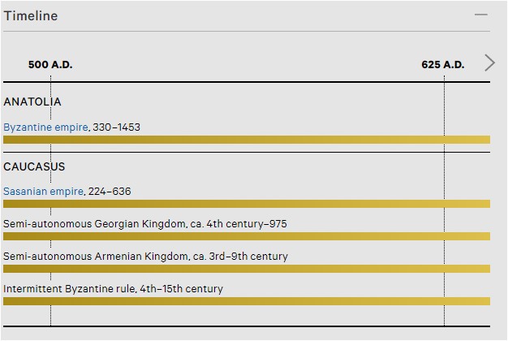
Task: Select the CAUCASUS region heading
Action: (x=34, y=166)
